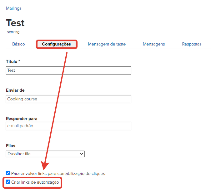Switch to the Básico tab
The height and width of the screenshot is (193, 211).
(x=18, y=44)
